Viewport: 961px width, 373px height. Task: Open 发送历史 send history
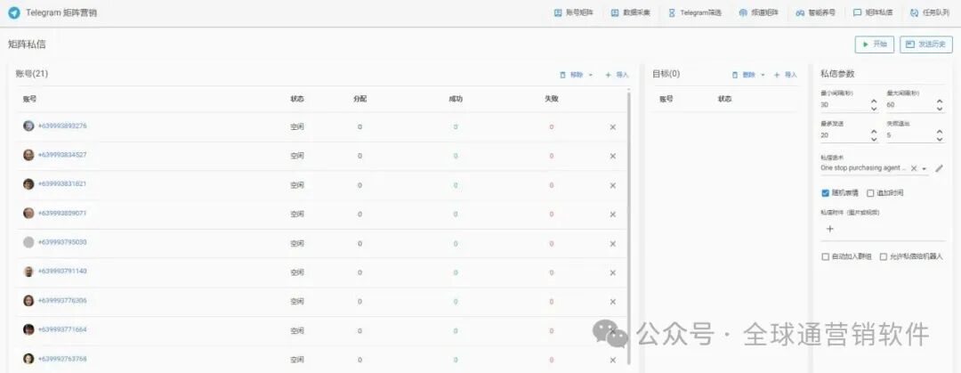point(926,45)
